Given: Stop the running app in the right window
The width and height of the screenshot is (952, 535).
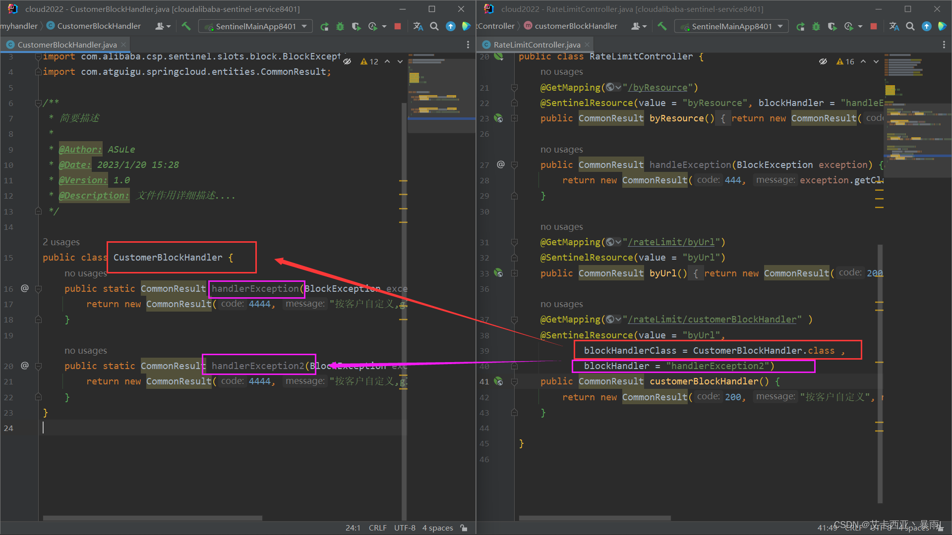Looking at the screenshot, I should coord(874,26).
